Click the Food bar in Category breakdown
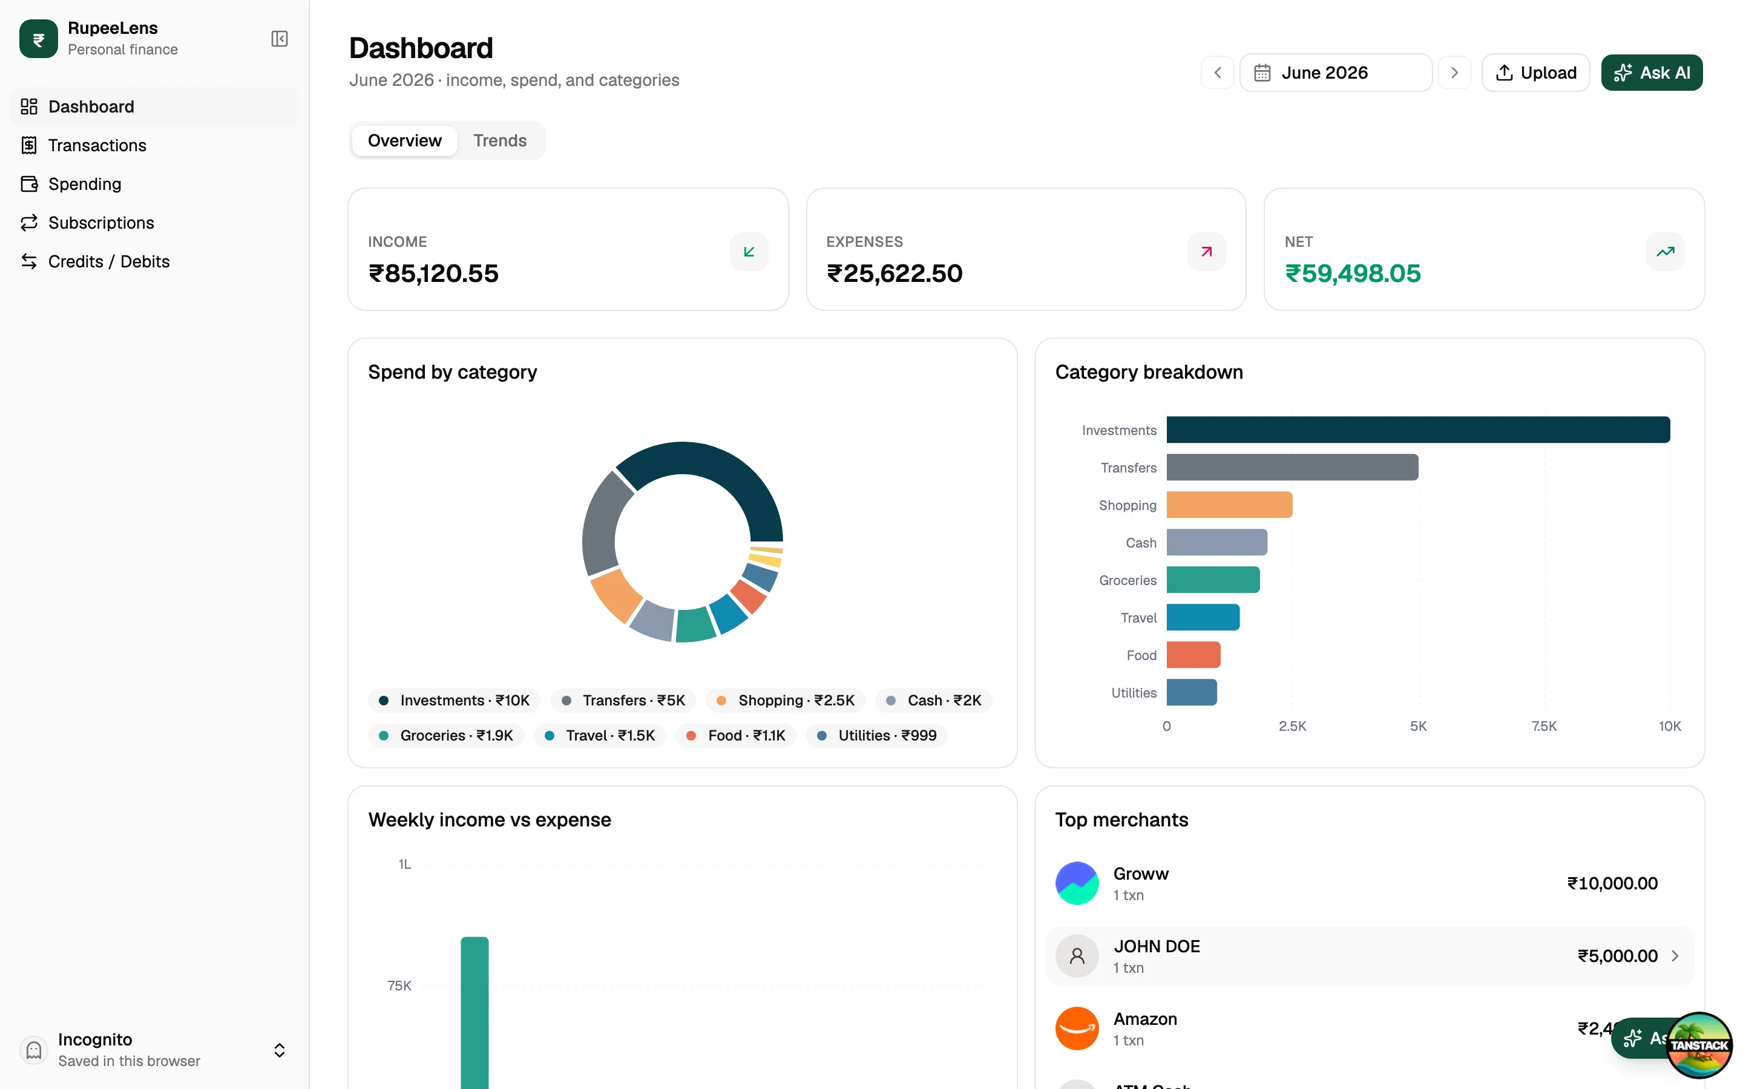 [1193, 655]
